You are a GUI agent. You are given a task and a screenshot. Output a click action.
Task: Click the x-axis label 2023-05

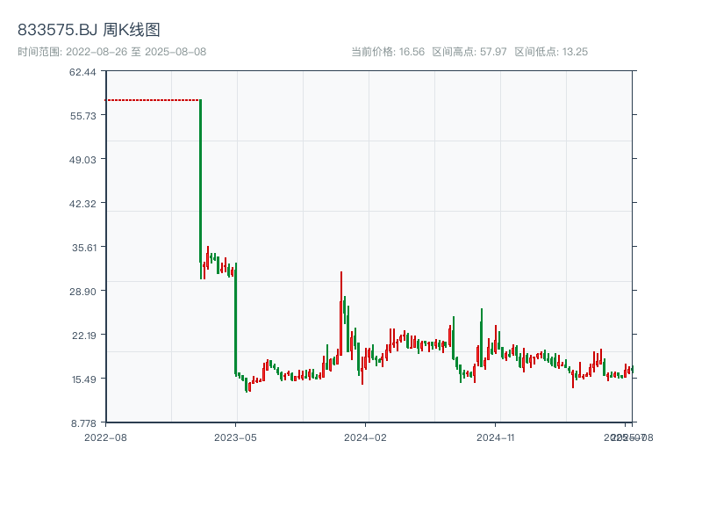[235, 437]
